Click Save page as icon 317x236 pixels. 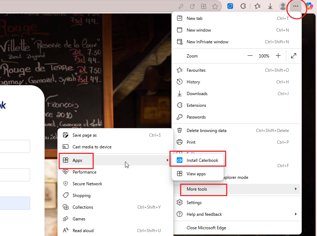(66, 135)
